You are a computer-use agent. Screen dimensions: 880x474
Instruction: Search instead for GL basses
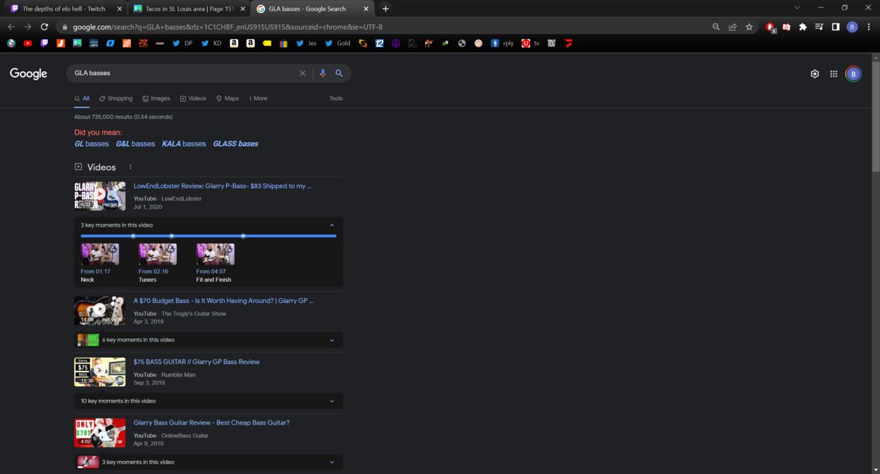91,144
